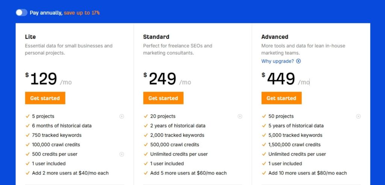Play the video for 20 projects

click(x=240, y=116)
